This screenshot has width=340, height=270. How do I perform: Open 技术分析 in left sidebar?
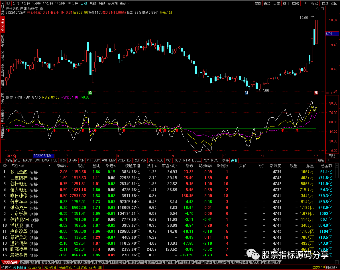[3, 24]
